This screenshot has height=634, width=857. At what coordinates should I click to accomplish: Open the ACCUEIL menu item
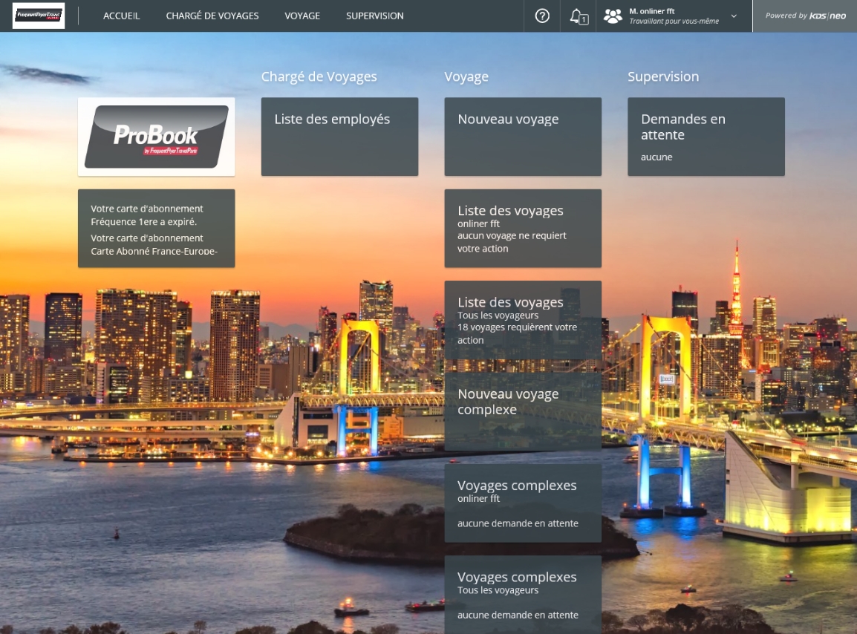click(121, 16)
